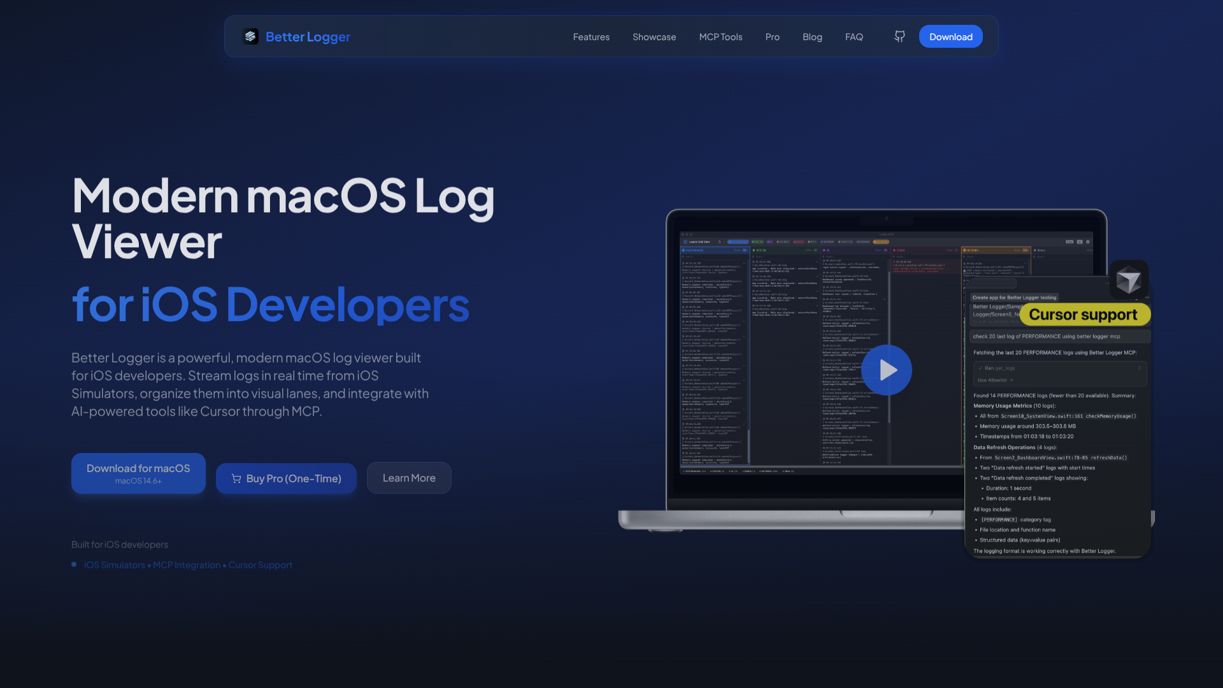Expand the Use Allowlist dropdown
Viewport: 1223px width, 688px height.
coord(995,380)
